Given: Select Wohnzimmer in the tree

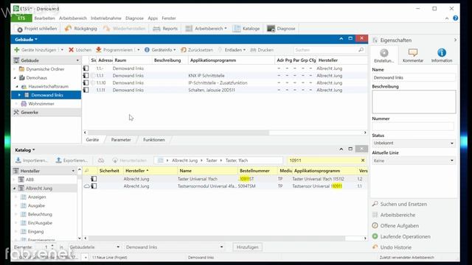Looking at the screenshot, I should coord(41,104).
